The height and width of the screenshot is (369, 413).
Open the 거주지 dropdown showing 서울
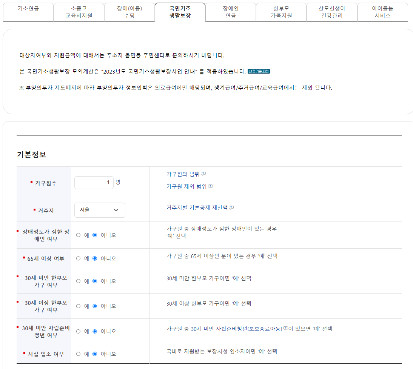pos(100,210)
